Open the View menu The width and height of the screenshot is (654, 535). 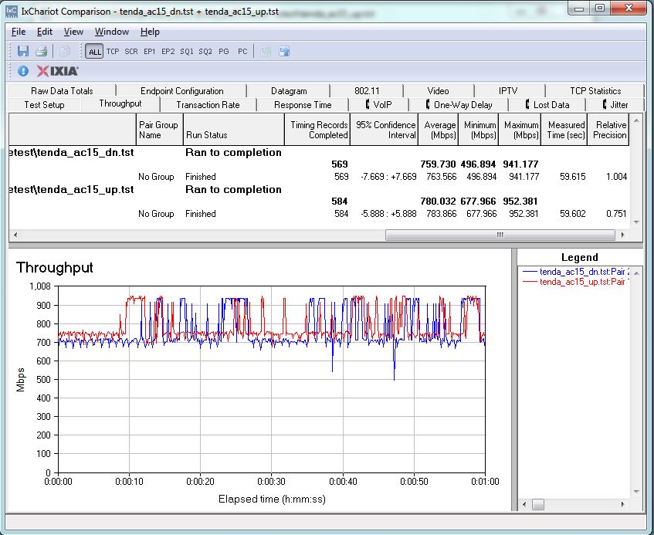coord(73,32)
